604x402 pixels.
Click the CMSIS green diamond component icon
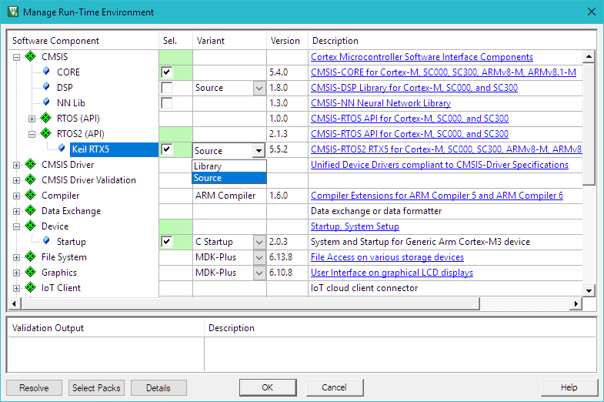pos(31,56)
